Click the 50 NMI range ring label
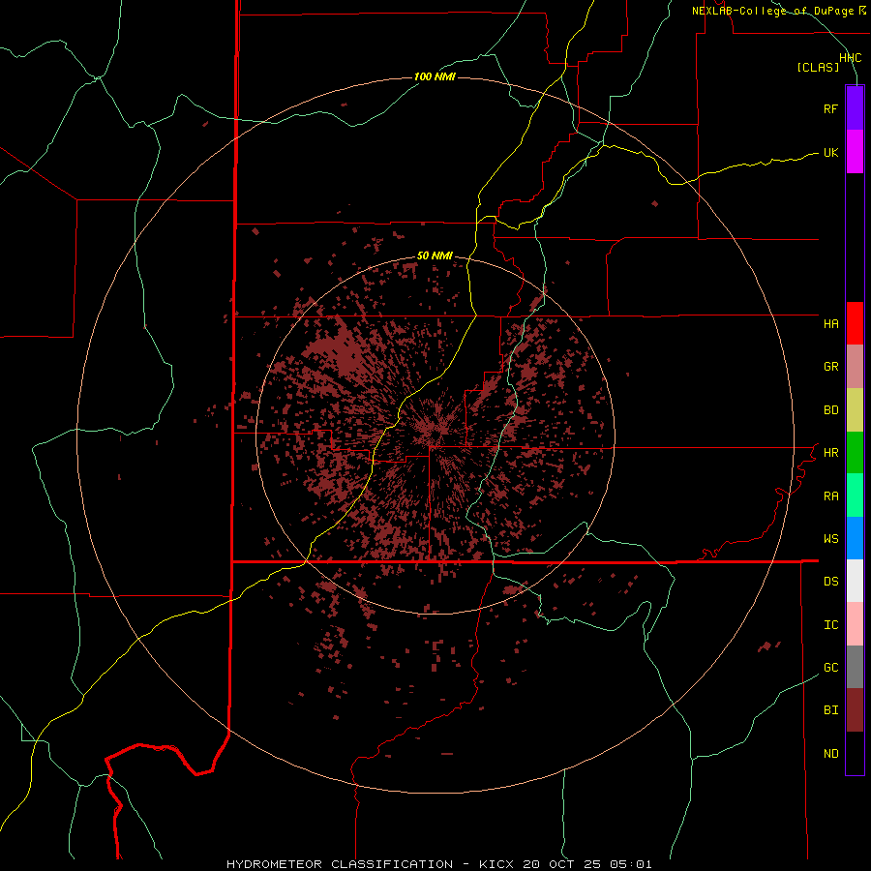This screenshot has height=871, width=871. pyautogui.click(x=435, y=255)
